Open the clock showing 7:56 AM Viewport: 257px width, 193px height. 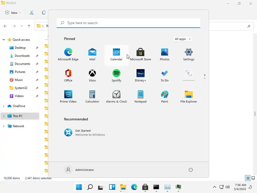click(240, 187)
